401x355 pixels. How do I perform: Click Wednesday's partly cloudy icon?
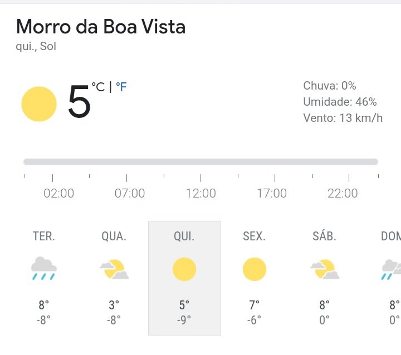click(x=114, y=269)
